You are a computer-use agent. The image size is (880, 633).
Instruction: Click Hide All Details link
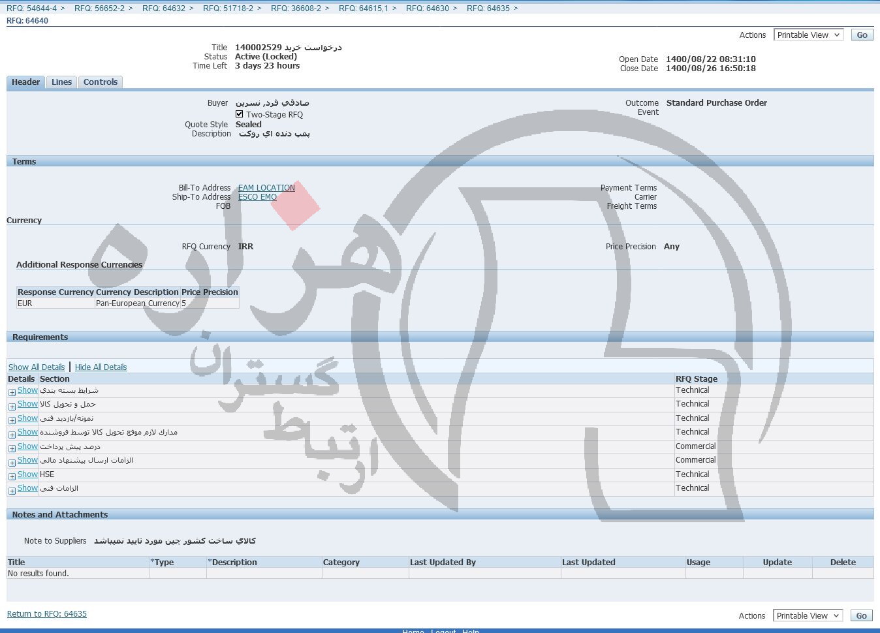[x=101, y=367]
